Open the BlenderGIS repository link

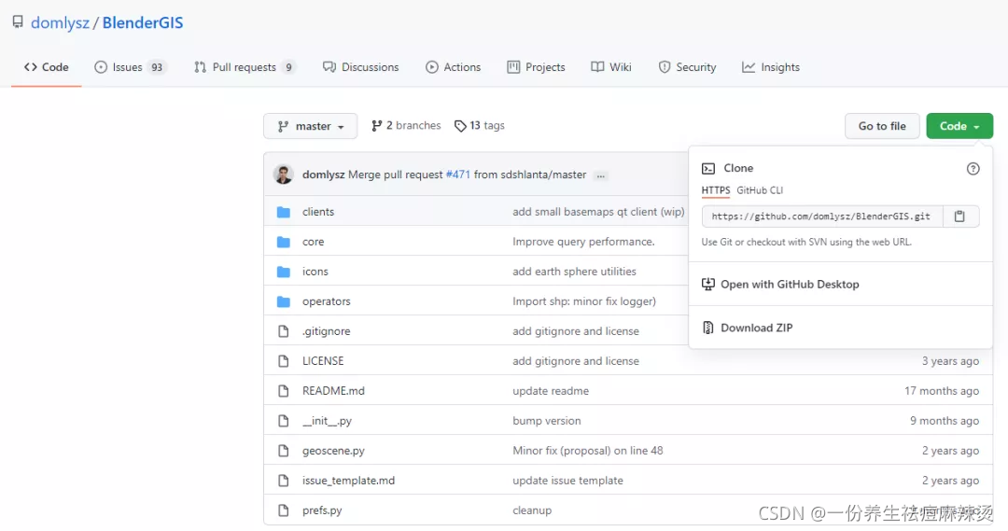pyautogui.click(x=143, y=22)
